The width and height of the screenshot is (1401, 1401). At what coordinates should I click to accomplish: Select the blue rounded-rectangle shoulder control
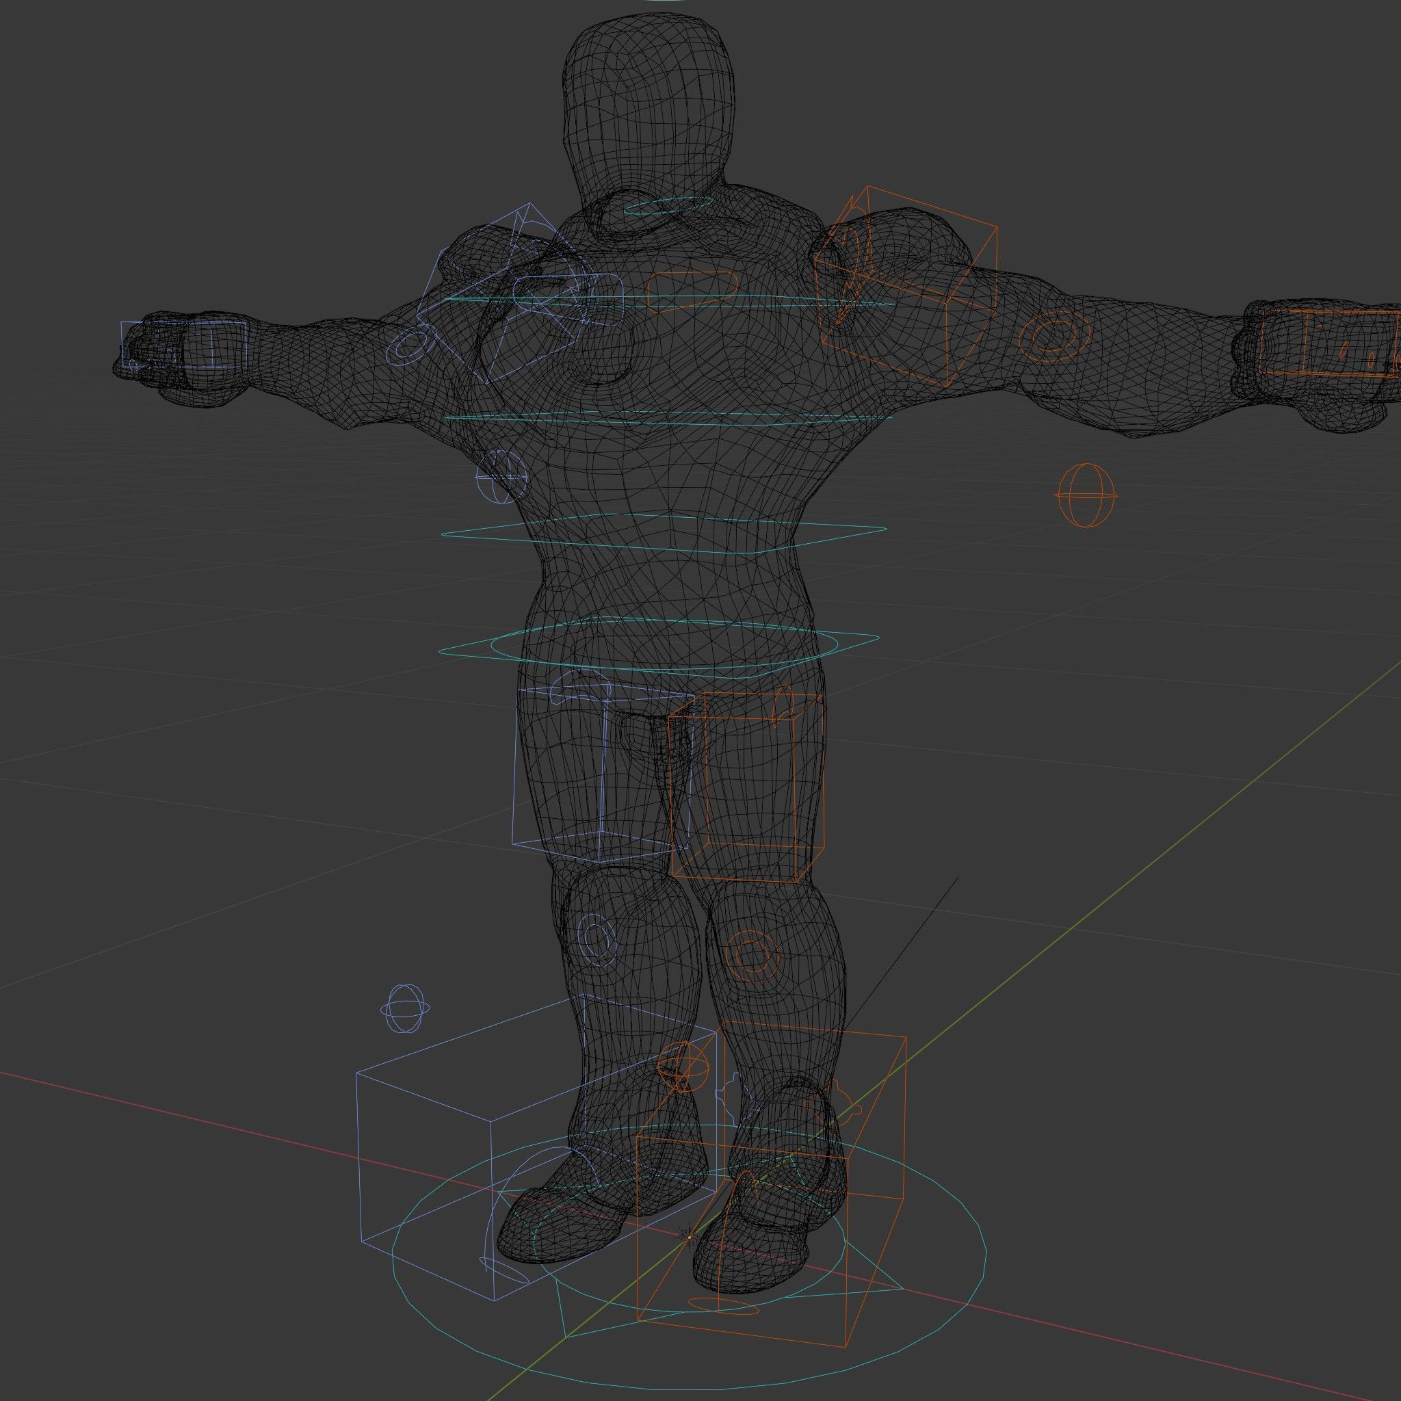pos(568,300)
